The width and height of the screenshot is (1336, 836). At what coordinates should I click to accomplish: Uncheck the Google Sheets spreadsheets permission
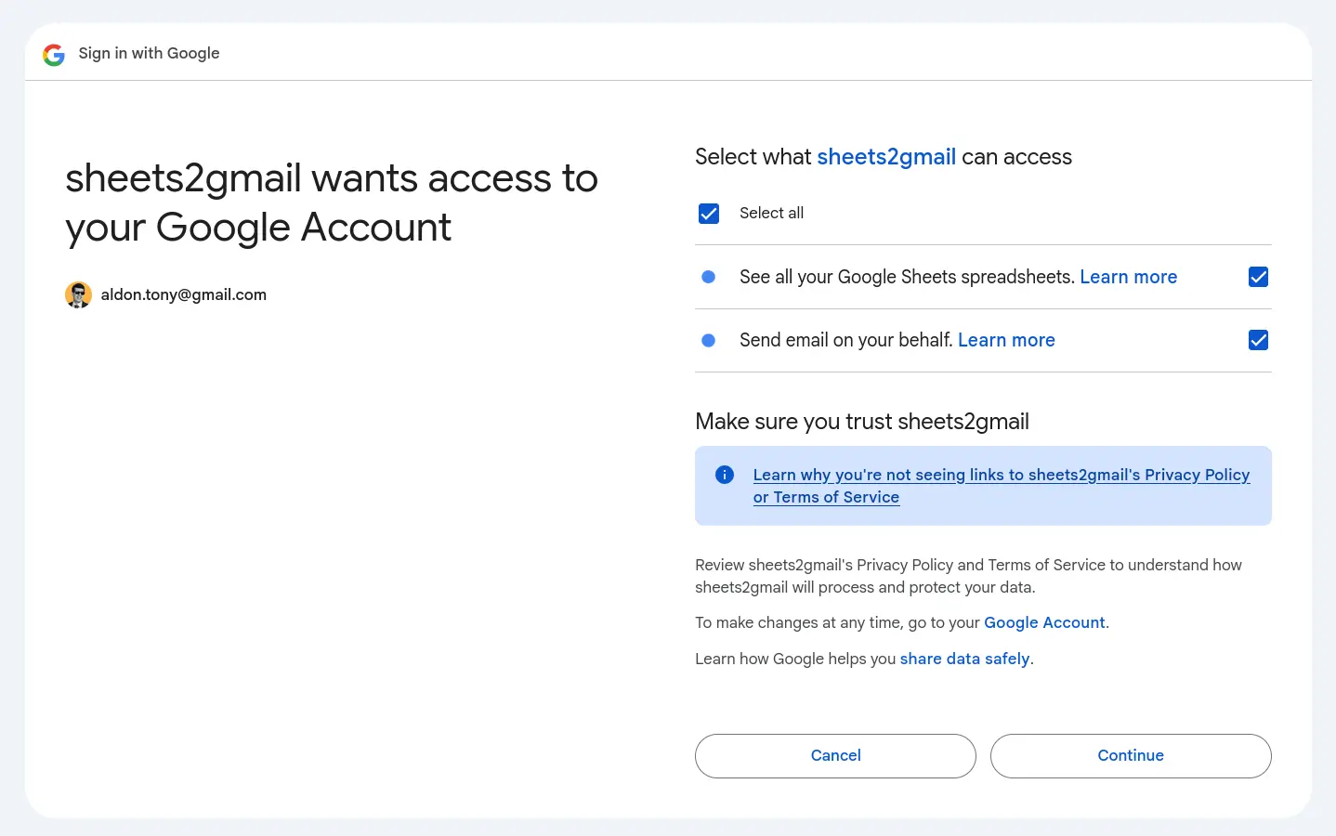click(x=1258, y=277)
